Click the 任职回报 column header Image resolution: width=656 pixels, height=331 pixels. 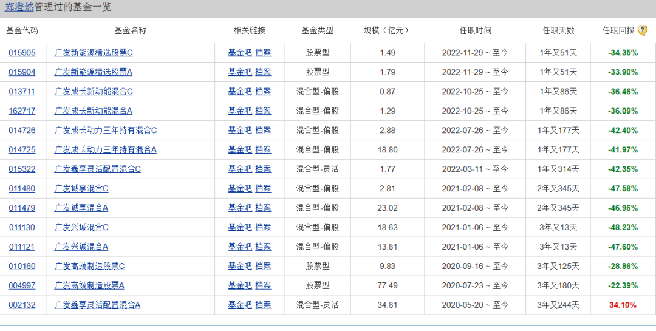pyautogui.click(x=618, y=30)
